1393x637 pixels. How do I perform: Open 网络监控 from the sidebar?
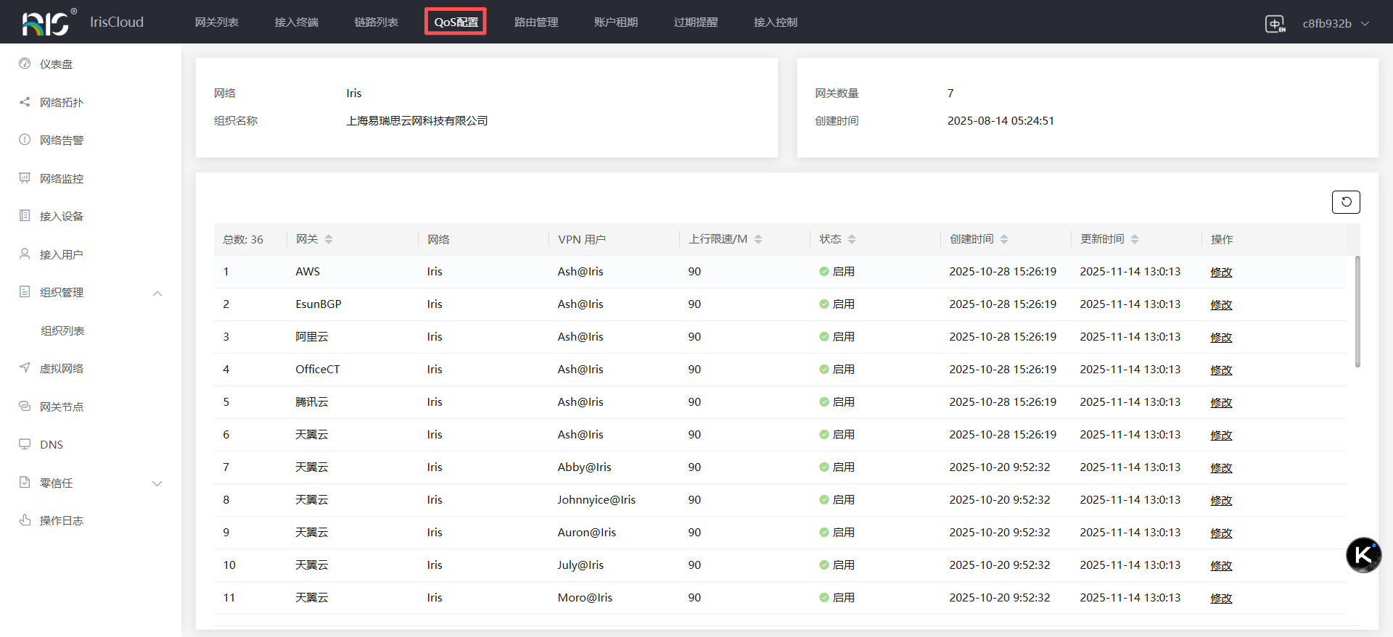click(x=61, y=178)
